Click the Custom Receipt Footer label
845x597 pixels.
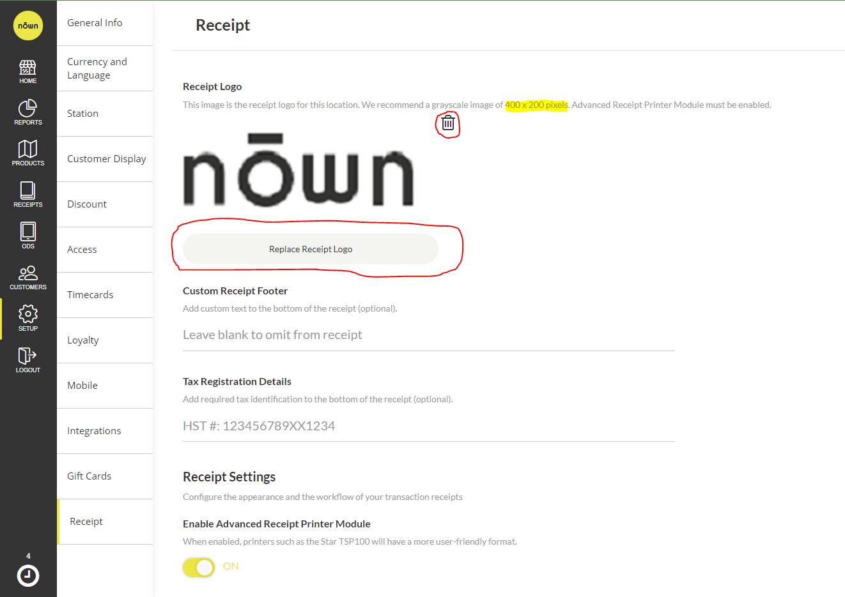(x=235, y=291)
